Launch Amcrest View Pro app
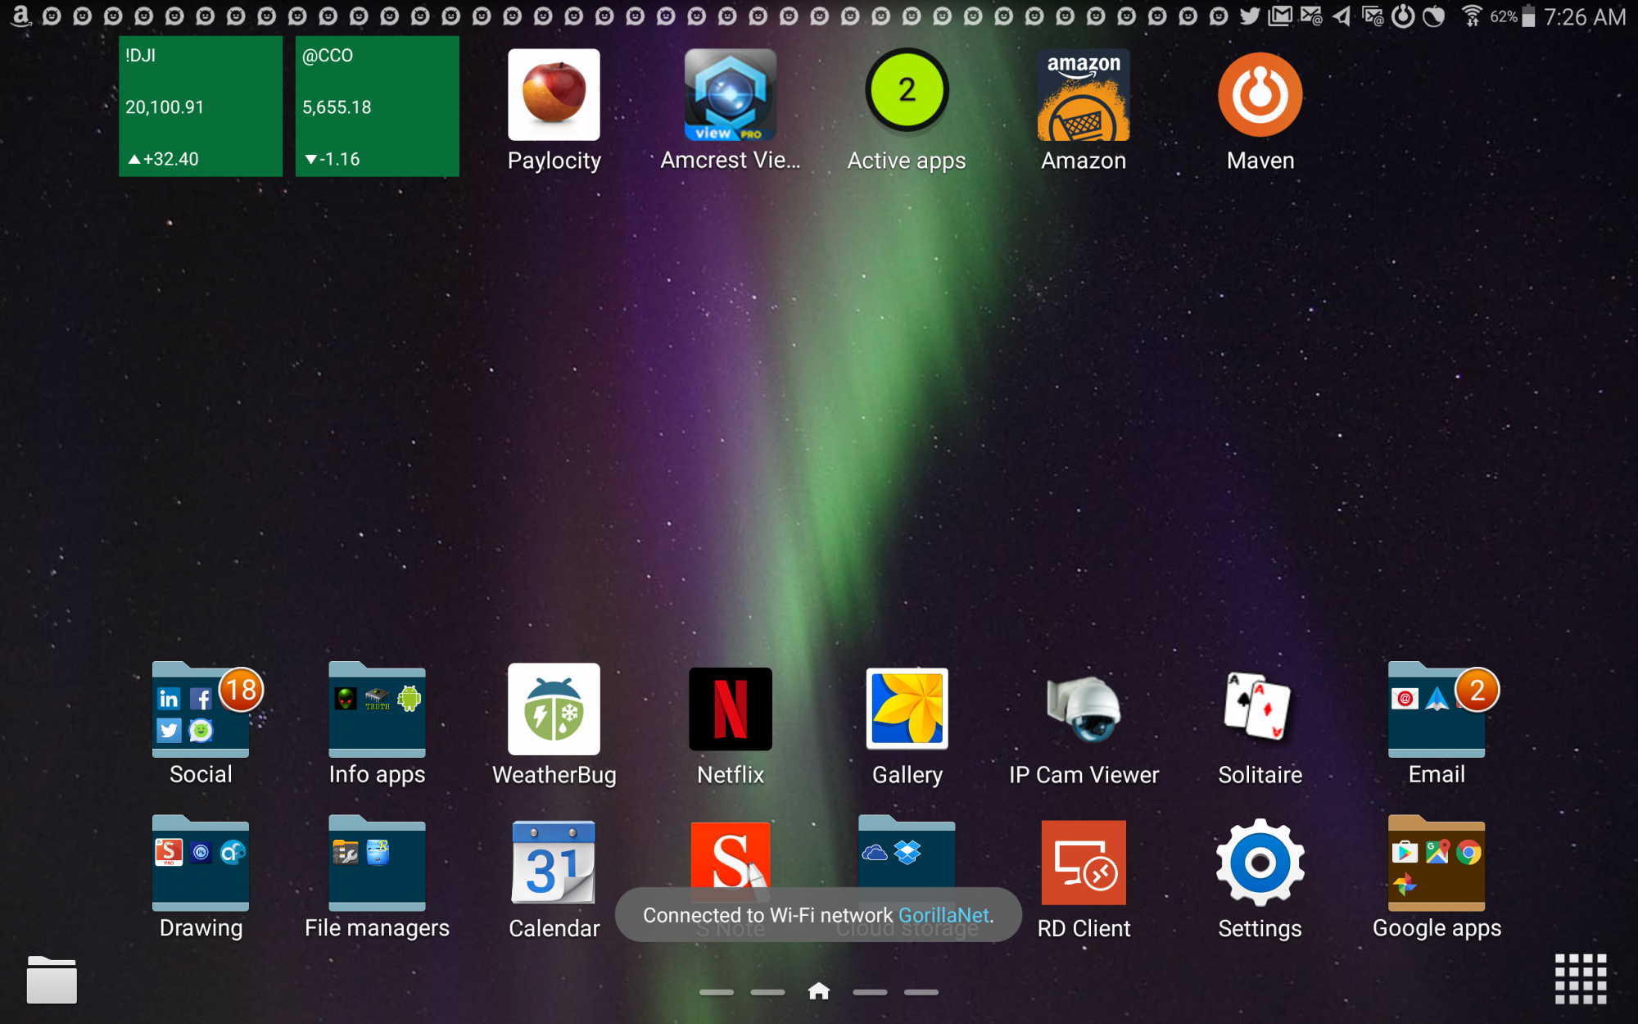This screenshot has height=1024, width=1638. 730,95
